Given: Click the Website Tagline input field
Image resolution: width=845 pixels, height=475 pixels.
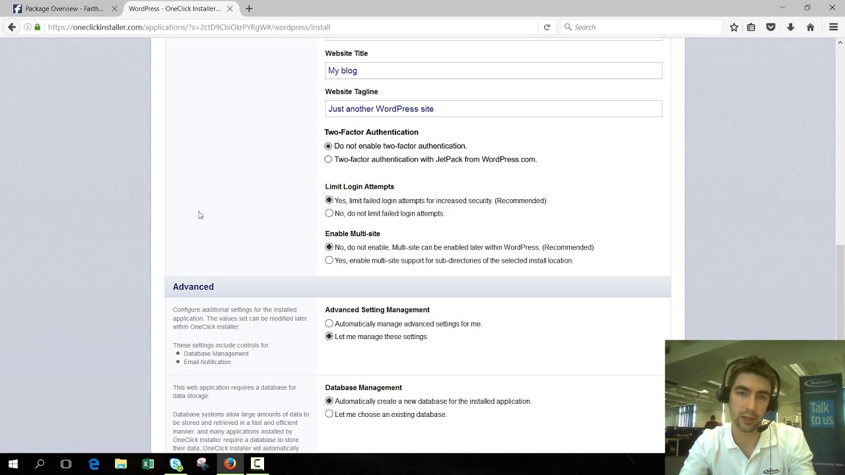Looking at the screenshot, I should [x=493, y=109].
